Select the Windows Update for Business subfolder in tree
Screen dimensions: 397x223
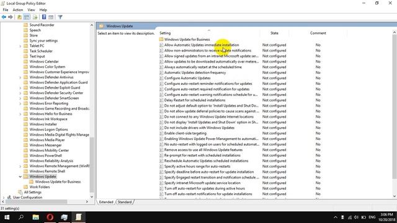pos(58,181)
